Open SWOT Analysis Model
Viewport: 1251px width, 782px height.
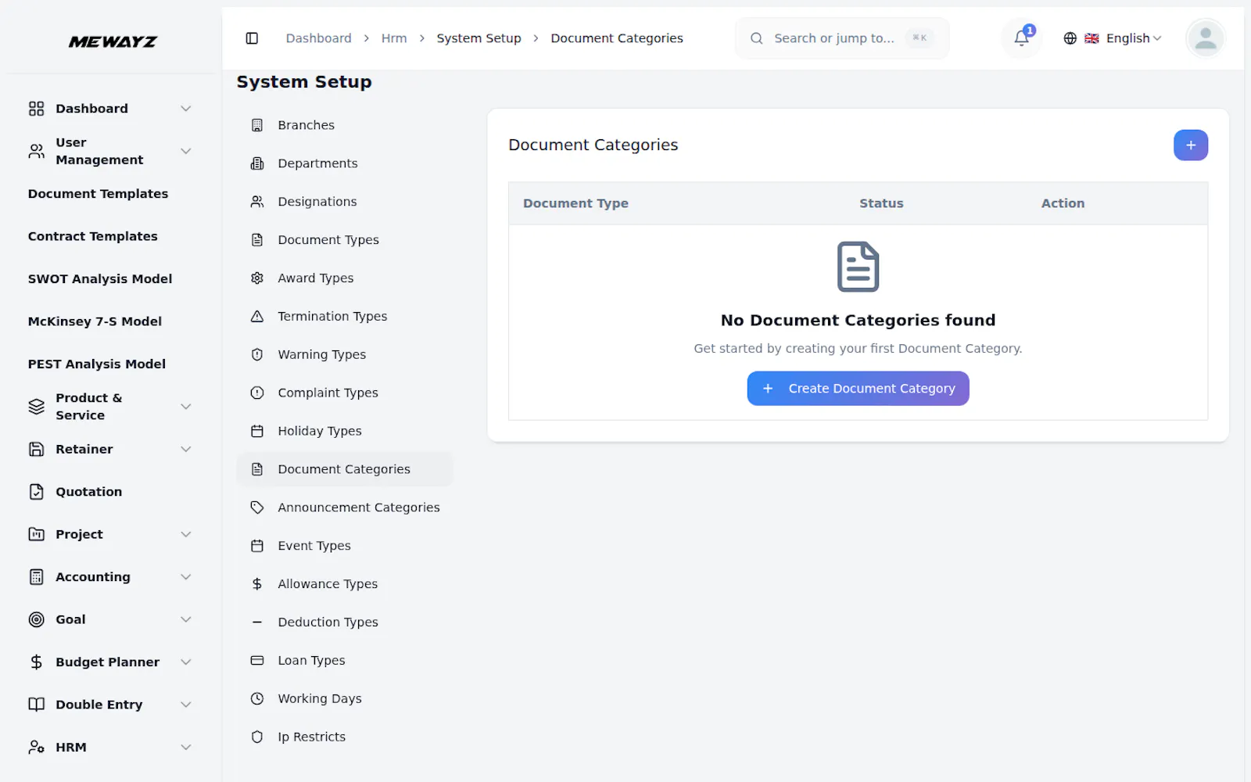coord(100,279)
